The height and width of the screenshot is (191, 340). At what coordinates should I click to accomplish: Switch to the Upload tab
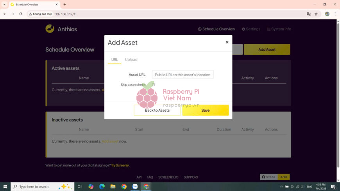click(131, 60)
